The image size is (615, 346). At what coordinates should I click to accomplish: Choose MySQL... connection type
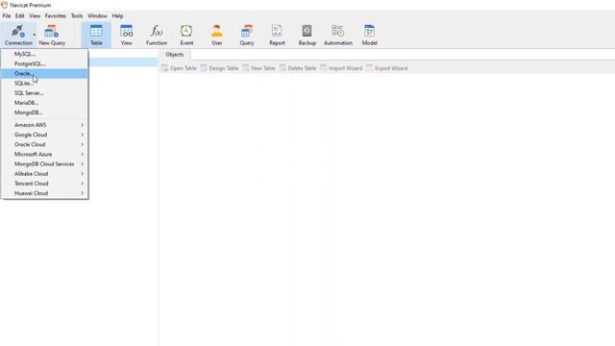(44, 54)
